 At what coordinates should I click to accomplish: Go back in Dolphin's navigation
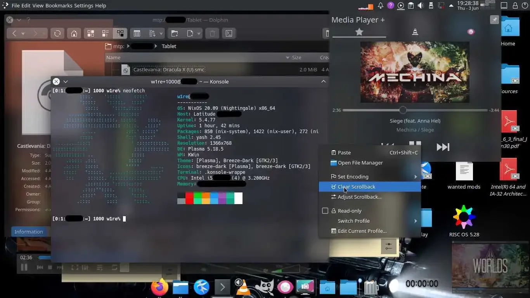pyautogui.click(x=14, y=33)
